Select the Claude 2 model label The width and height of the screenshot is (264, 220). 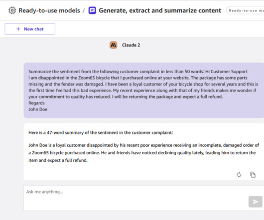click(131, 45)
